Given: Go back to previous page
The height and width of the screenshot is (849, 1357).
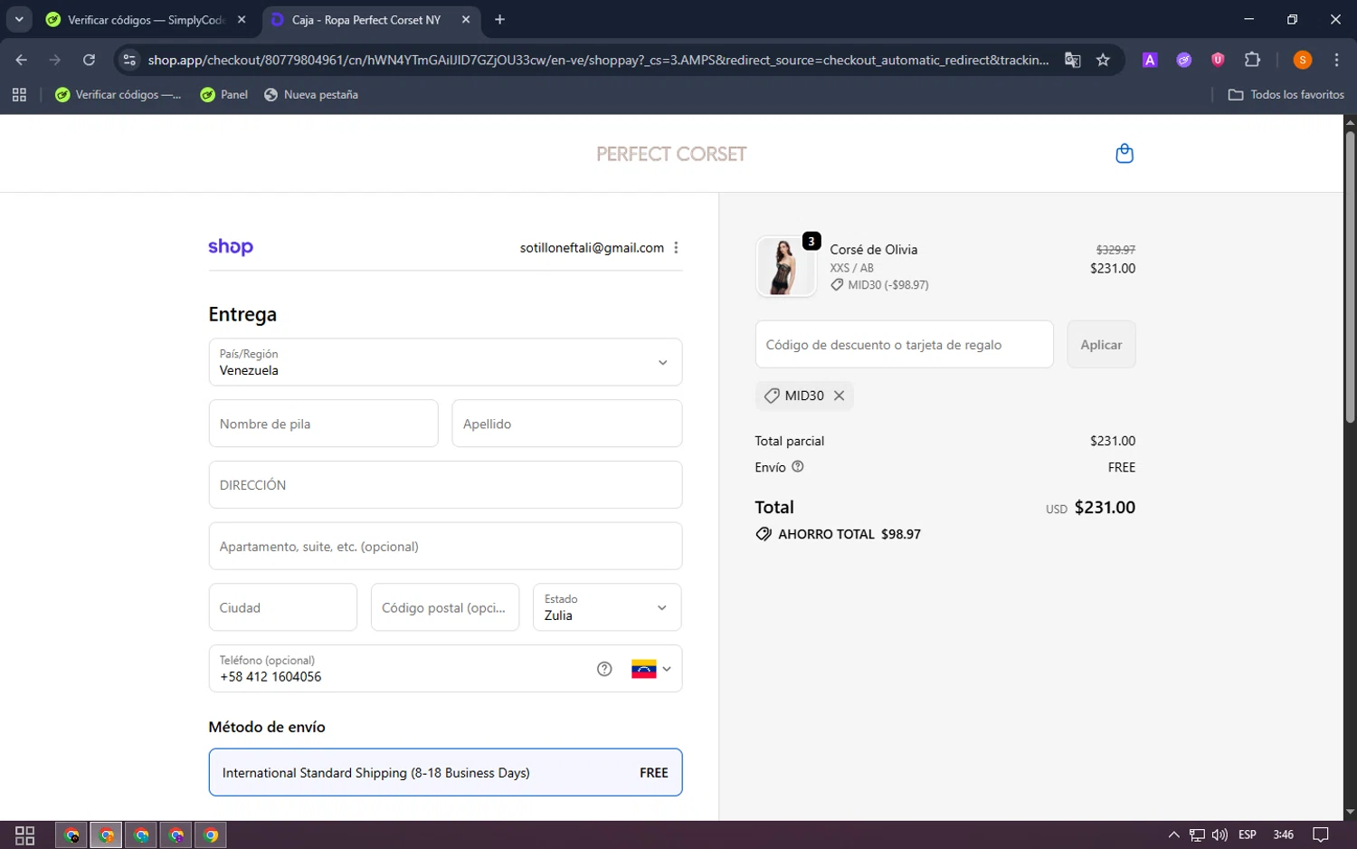Looking at the screenshot, I should (x=22, y=60).
